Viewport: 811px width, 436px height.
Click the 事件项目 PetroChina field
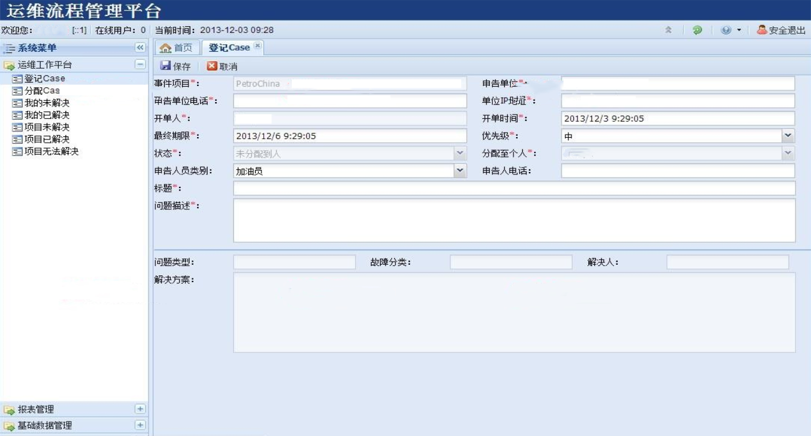[350, 83]
